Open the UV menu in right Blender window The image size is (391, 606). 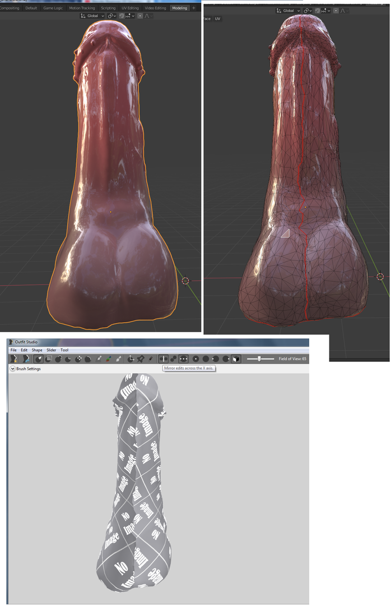(218, 19)
